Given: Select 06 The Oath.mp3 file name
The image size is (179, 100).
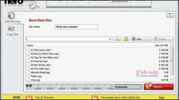Looking at the screenshot, I should pos(40,69).
